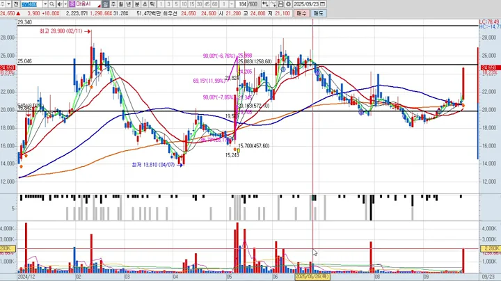Select the 10 interval button
Image resolution: width=501 pixels, height=281 pixels.
point(184,4)
